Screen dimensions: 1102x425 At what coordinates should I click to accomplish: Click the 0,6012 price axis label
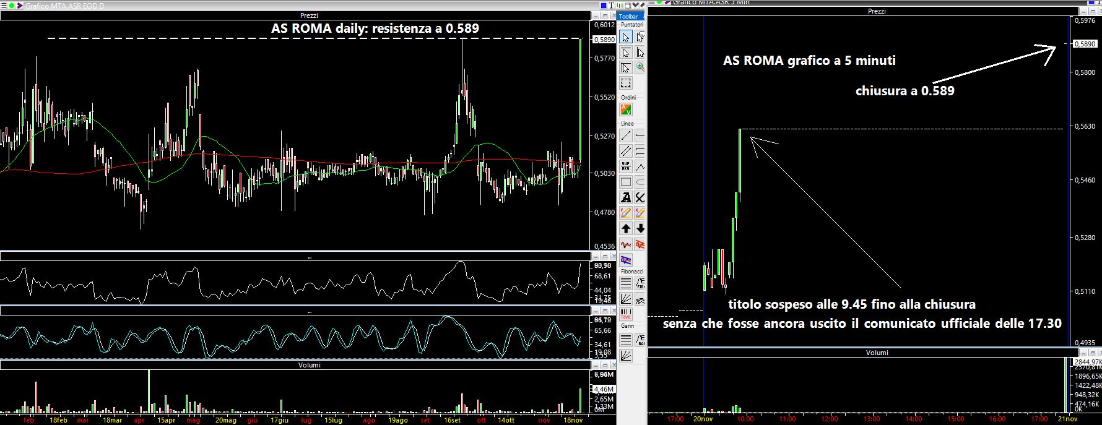click(x=604, y=25)
